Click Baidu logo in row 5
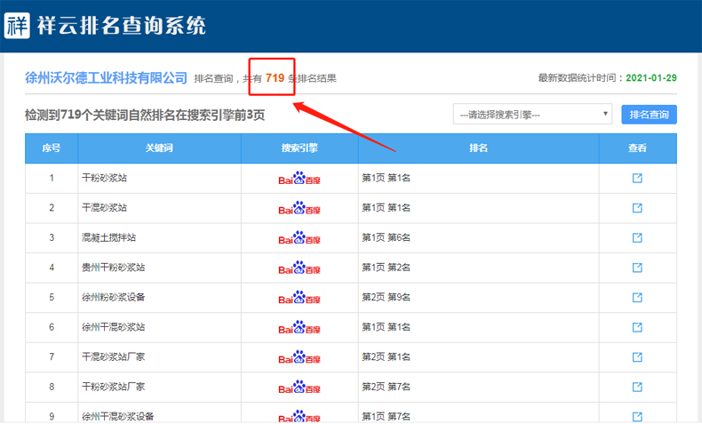702x424 pixels. [x=299, y=298]
